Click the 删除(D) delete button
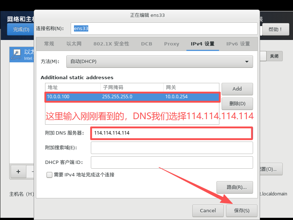Screen dimensions: 293x220 237,103
